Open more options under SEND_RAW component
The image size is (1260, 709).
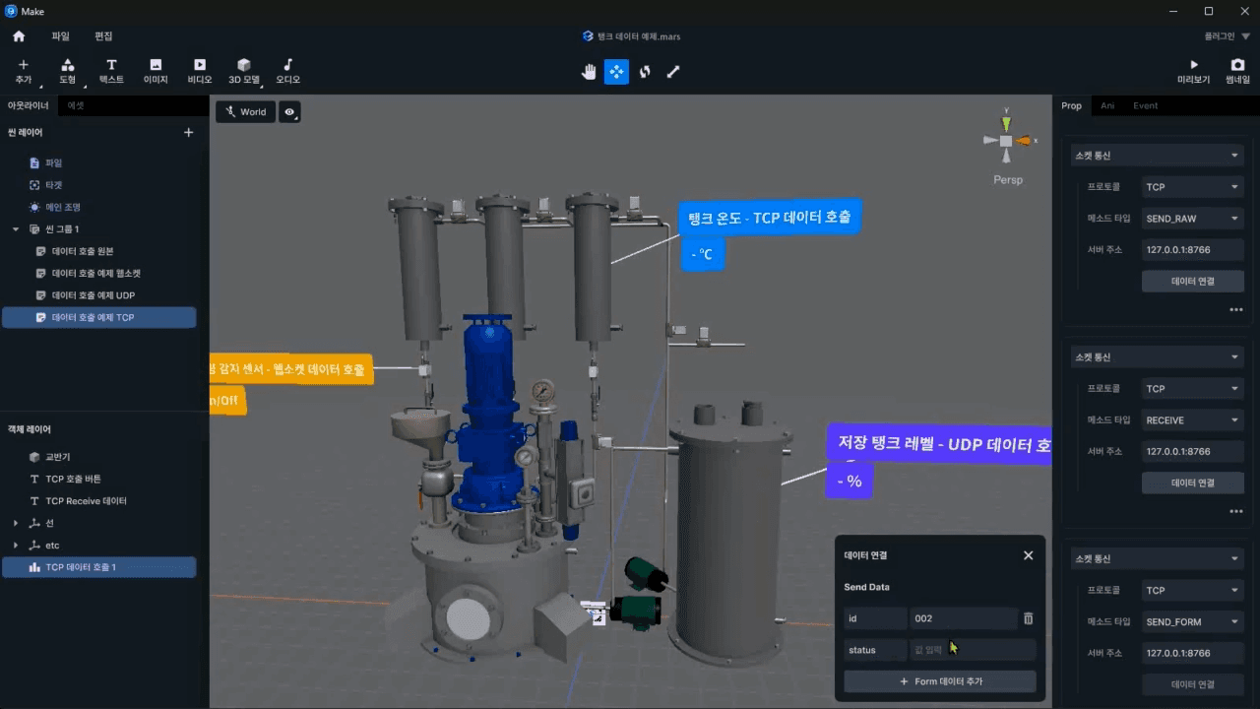tap(1236, 310)
